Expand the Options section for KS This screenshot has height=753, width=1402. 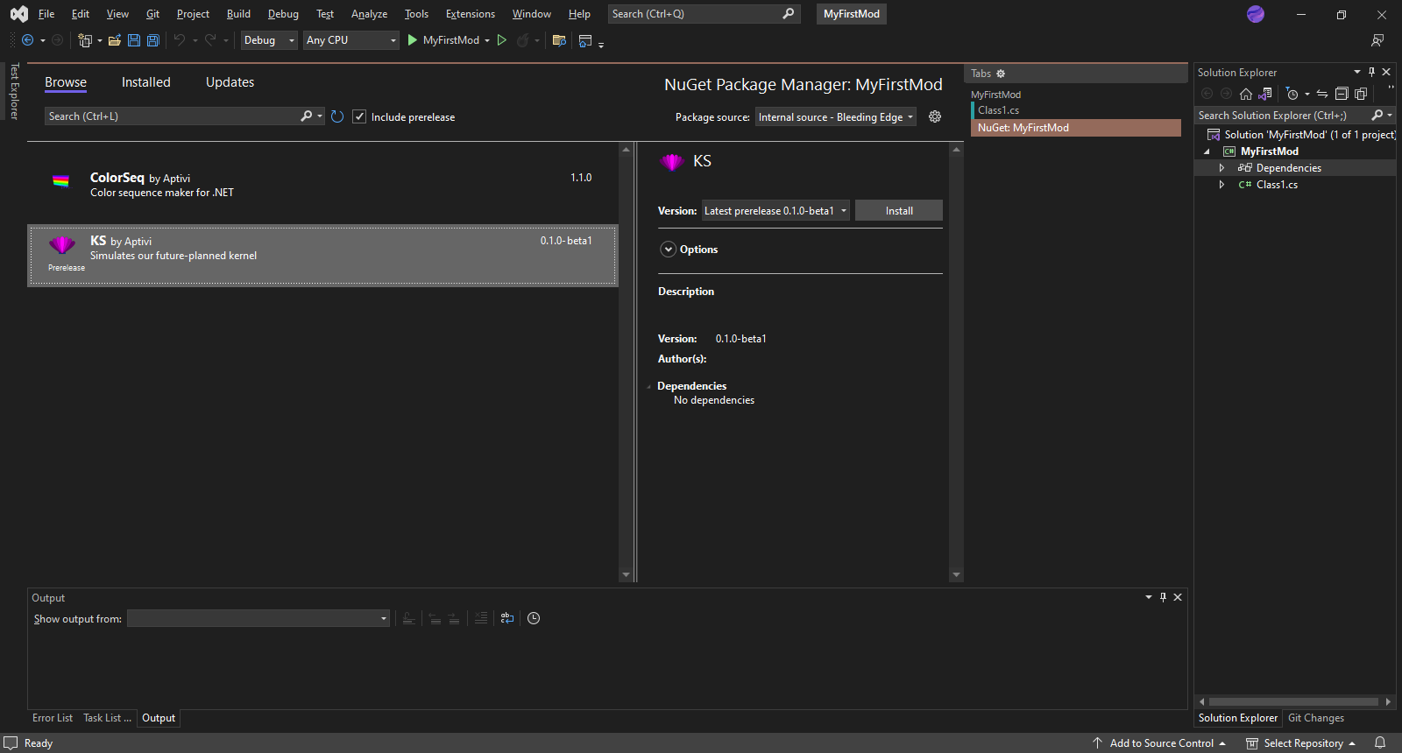pos(669,250)
